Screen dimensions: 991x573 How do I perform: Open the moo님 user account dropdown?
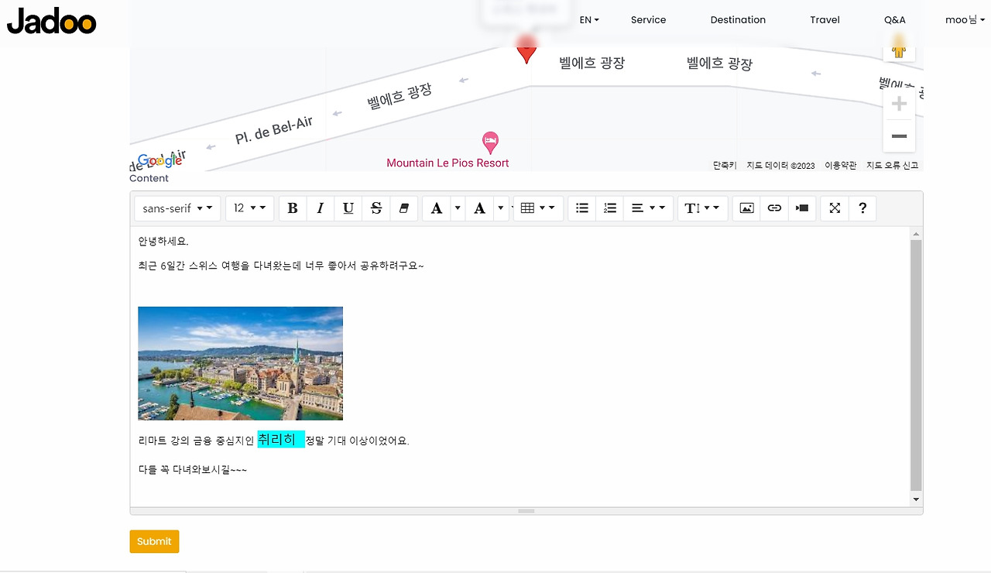click(965, 20)
